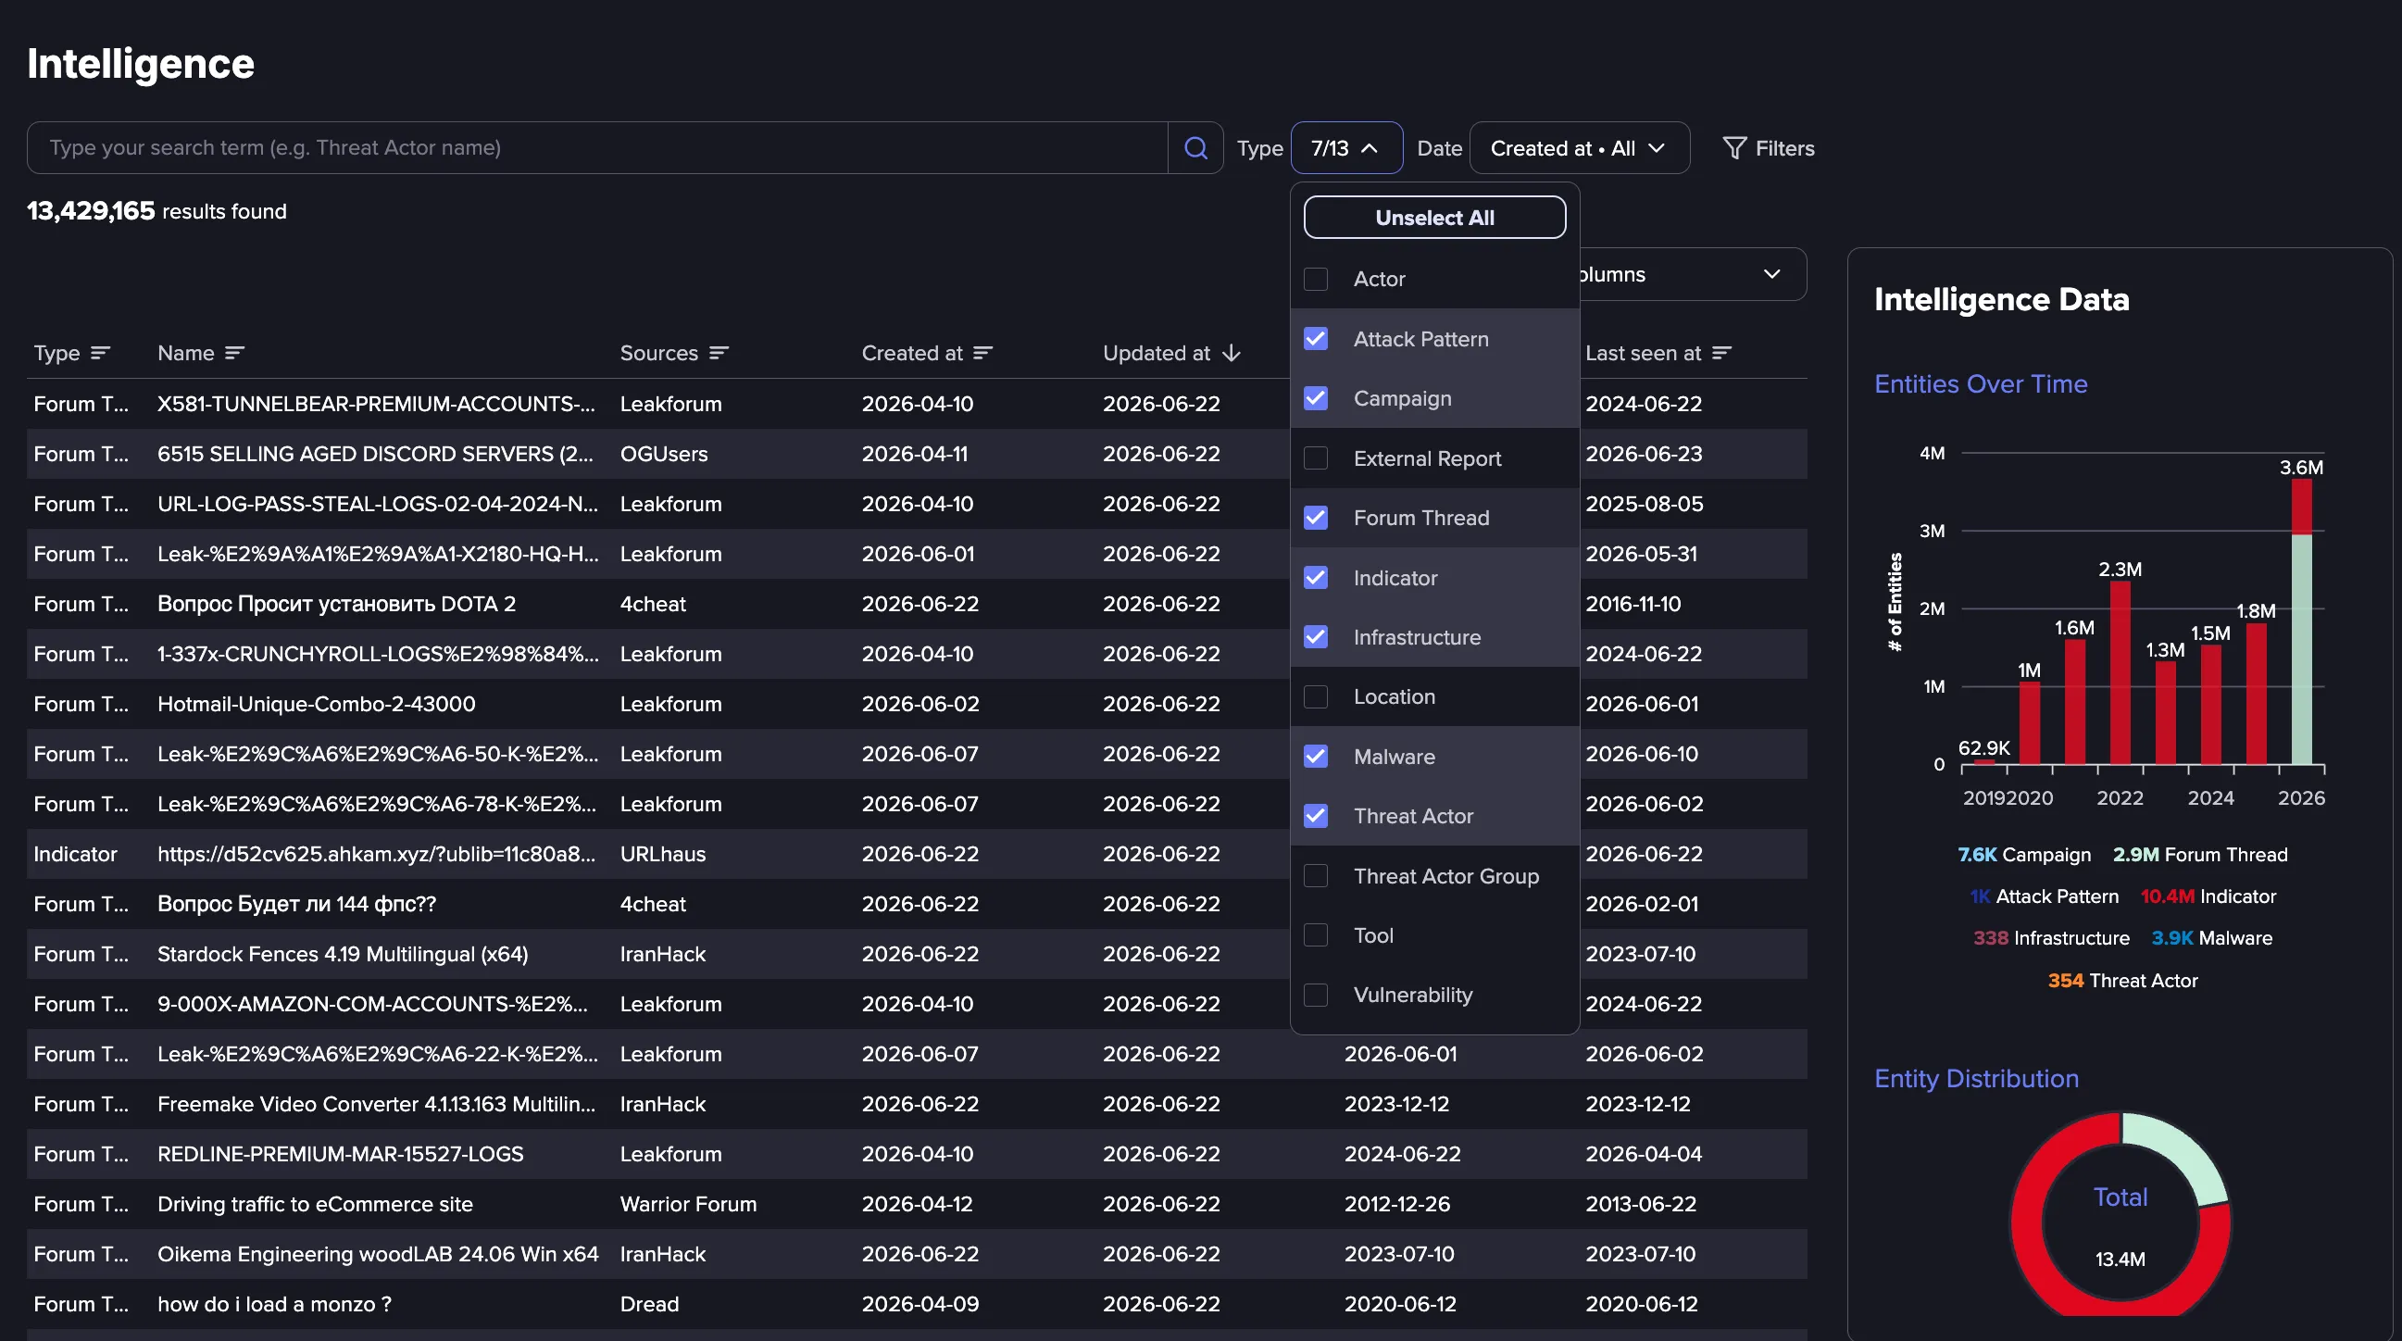
Task: Enable the Threat Actor Group checkbox
Action: (x=1316, y=876)
